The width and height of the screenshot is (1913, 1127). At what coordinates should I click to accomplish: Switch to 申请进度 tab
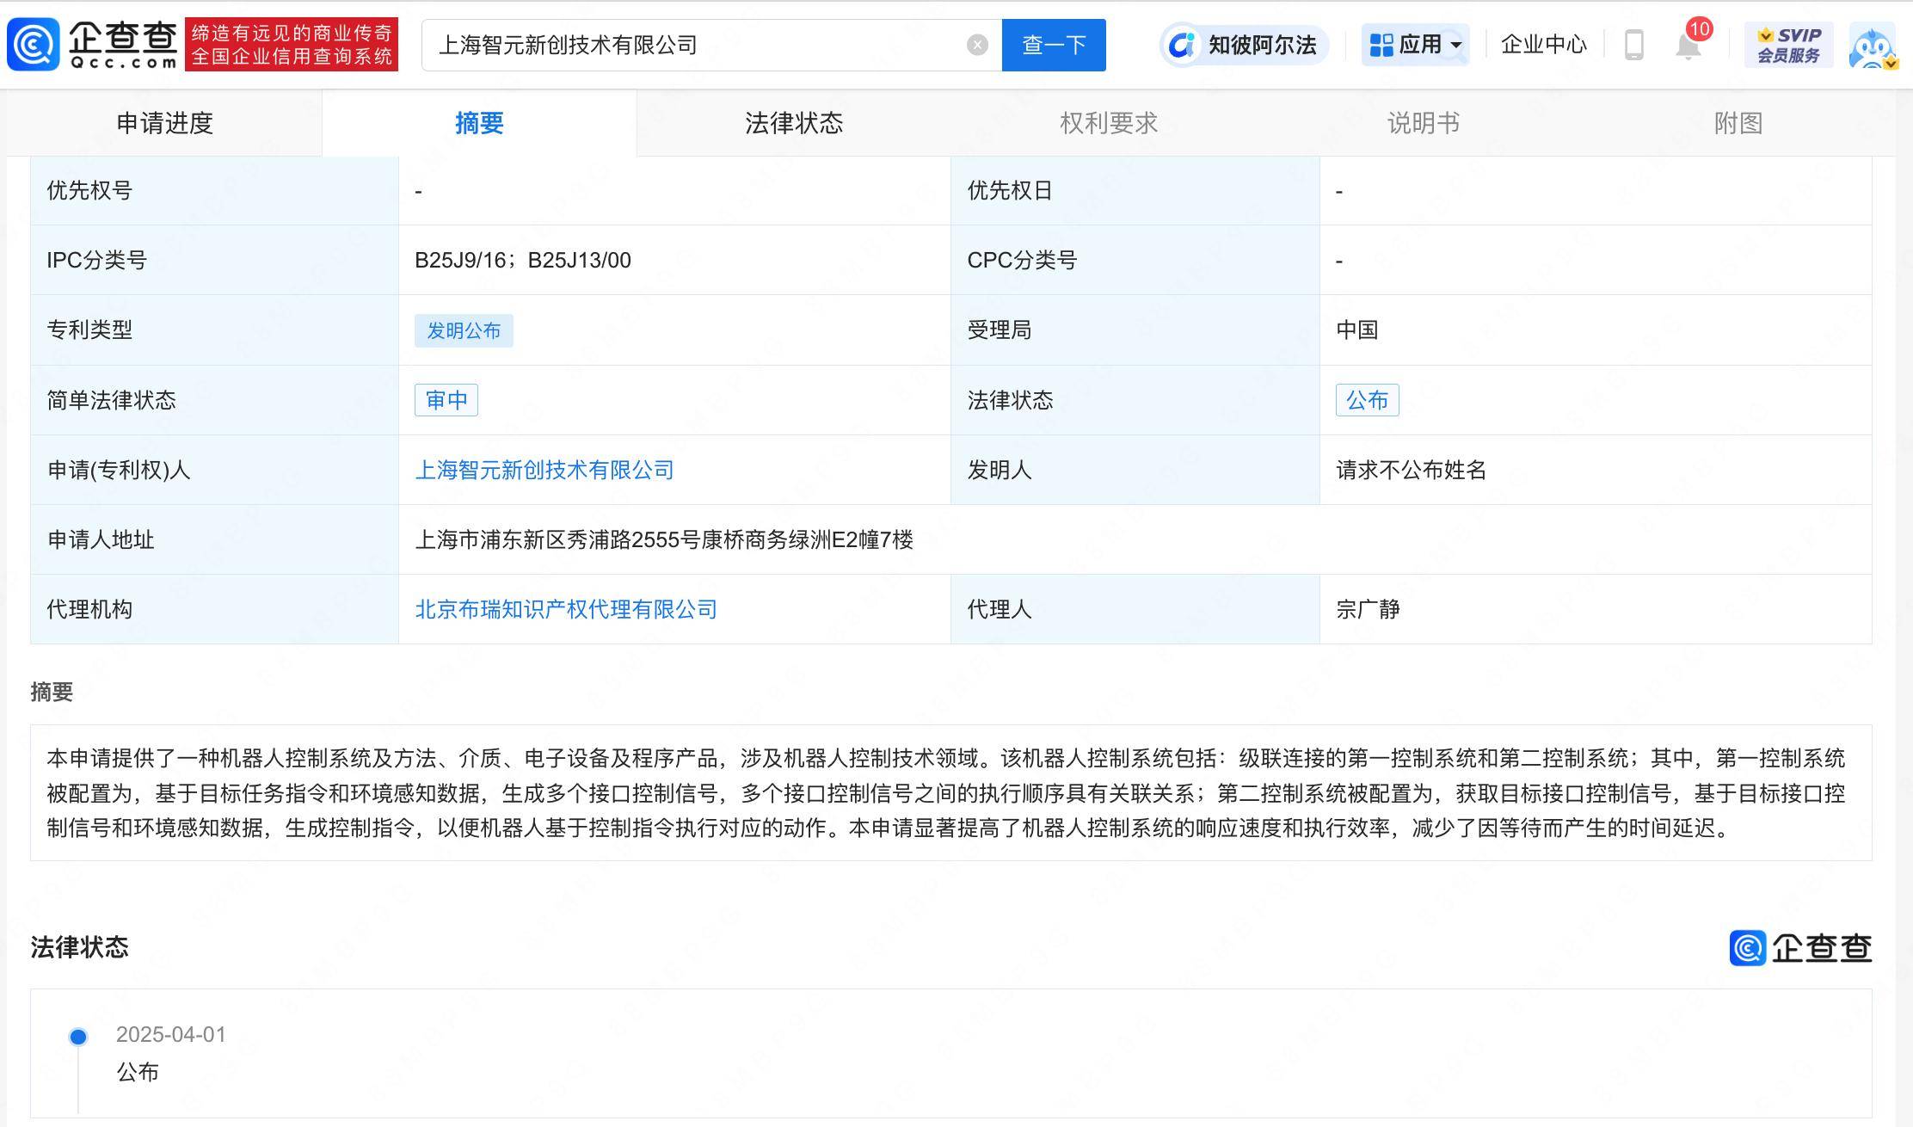tap(164, 123)
